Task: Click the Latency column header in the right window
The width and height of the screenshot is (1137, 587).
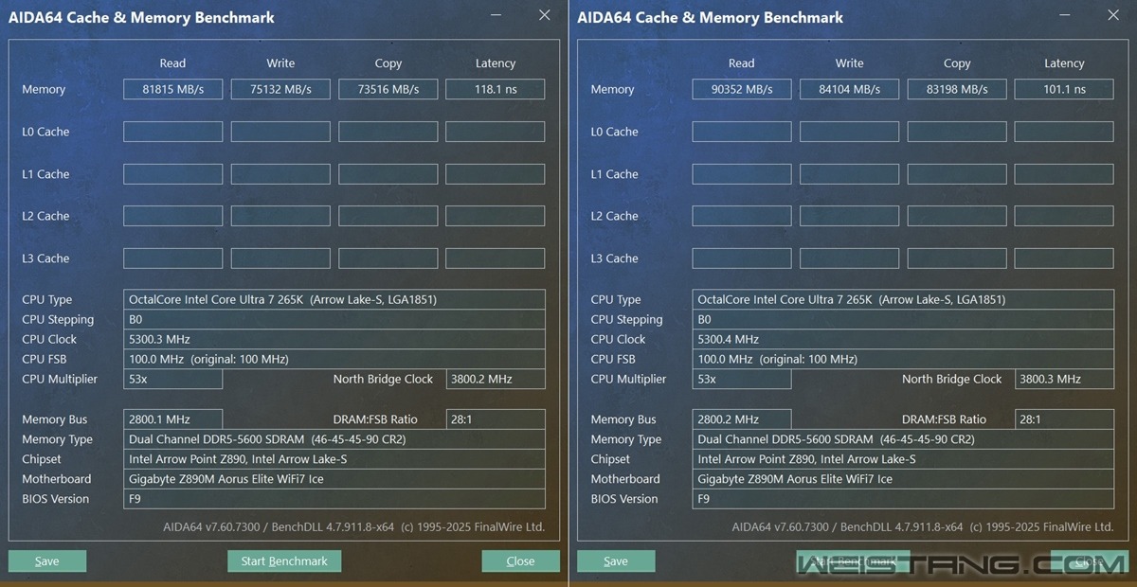Action: [x=1064, y=63]
